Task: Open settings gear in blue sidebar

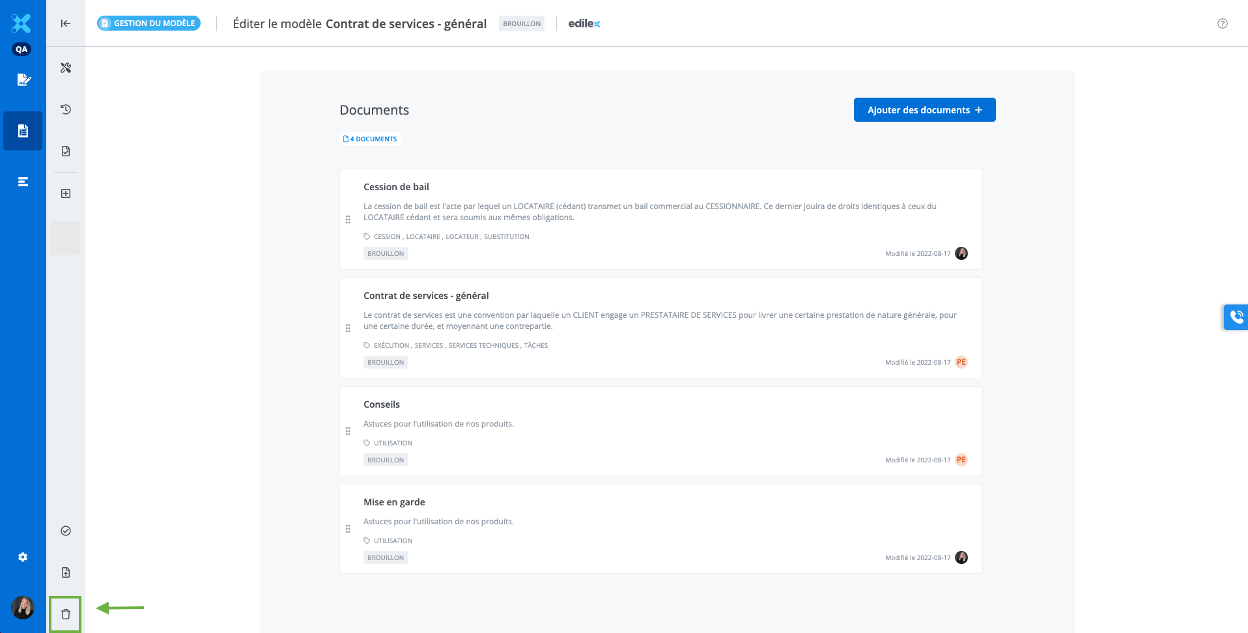Action: click(23, 557)
